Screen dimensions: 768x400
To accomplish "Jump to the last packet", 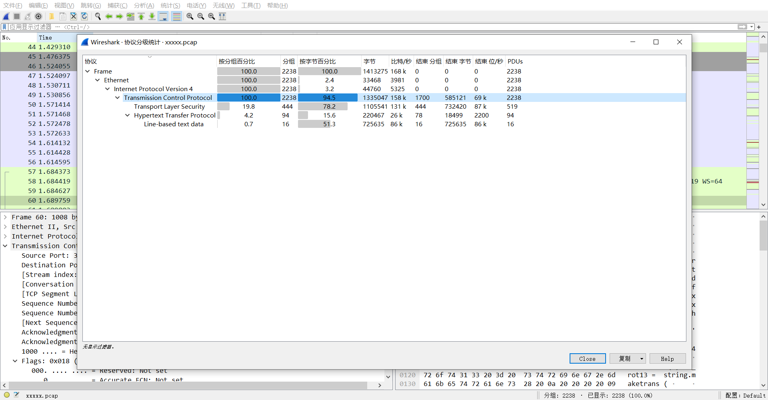I will click(152, 16).
